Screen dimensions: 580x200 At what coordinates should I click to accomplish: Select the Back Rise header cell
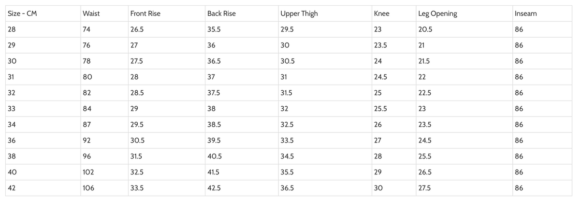pyautogui.click(x=221, y=14)
